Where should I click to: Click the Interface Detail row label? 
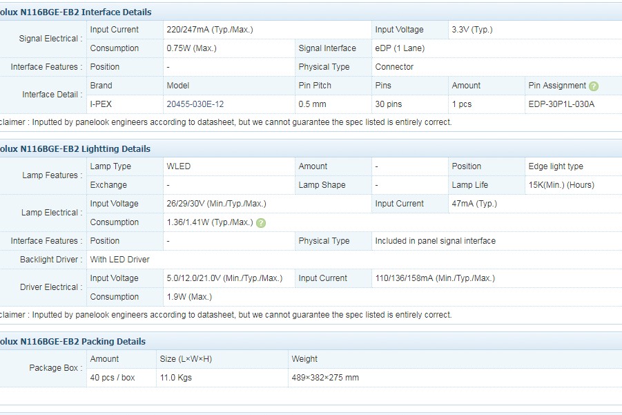52,95
